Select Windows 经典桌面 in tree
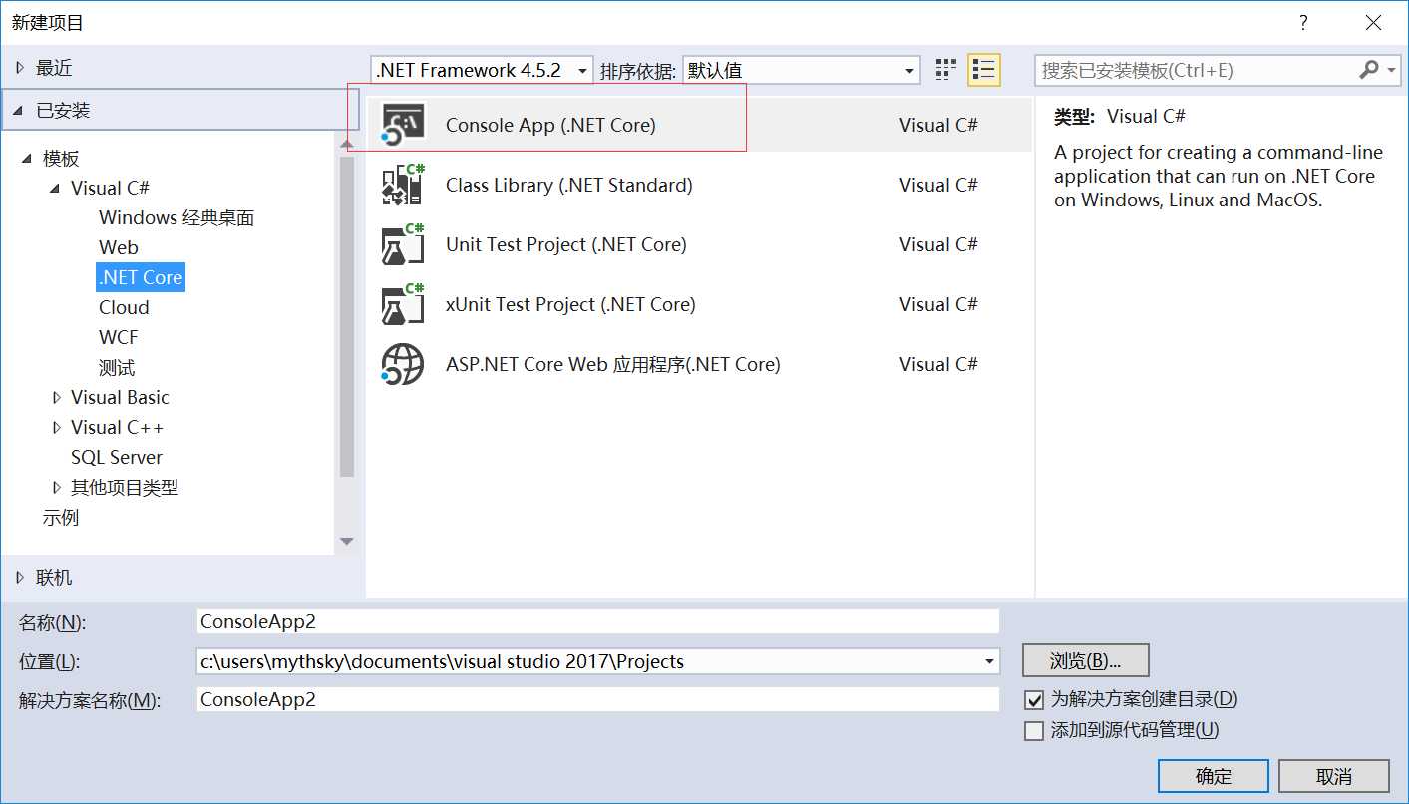Viewport: 1409px width, 804px height. [x=176, y=217]
